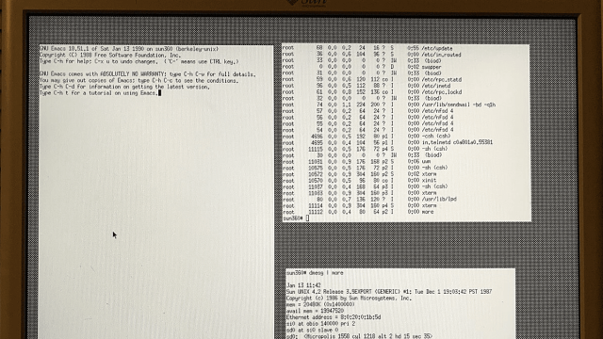Screen dimensions: 603x339
Task: Click the 'avail mem' line in dmesg
Action: (315, 311)
